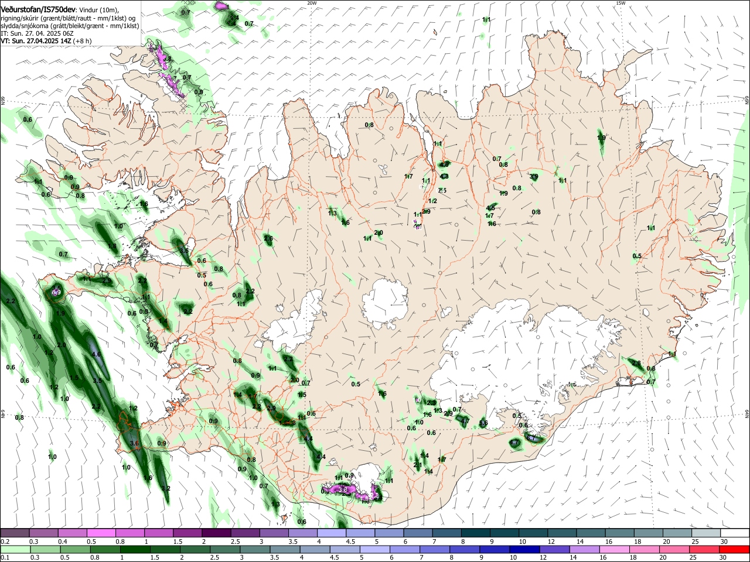Click the 5.6 precipitation value near south coast
Screen dimensions: 750x562
[483, 423]
